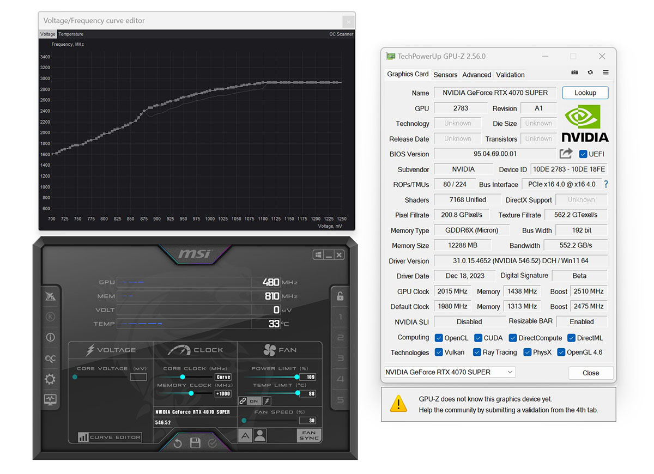Click the Fan Sync button
Image resolution: width=654 pixels, height=474 pixels.
pos(308,435)
